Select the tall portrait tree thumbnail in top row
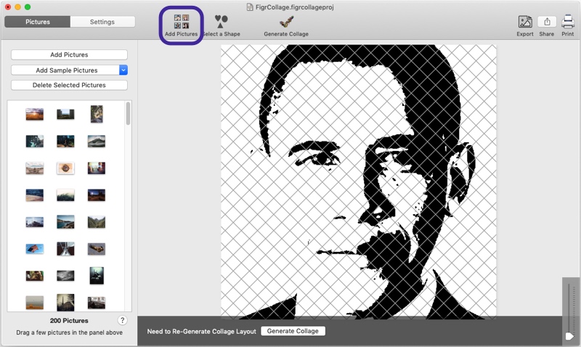 (x=97, y=114)
